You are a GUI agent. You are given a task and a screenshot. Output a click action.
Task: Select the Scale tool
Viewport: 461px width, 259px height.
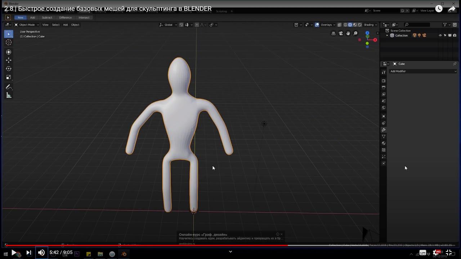pos(9,77)
